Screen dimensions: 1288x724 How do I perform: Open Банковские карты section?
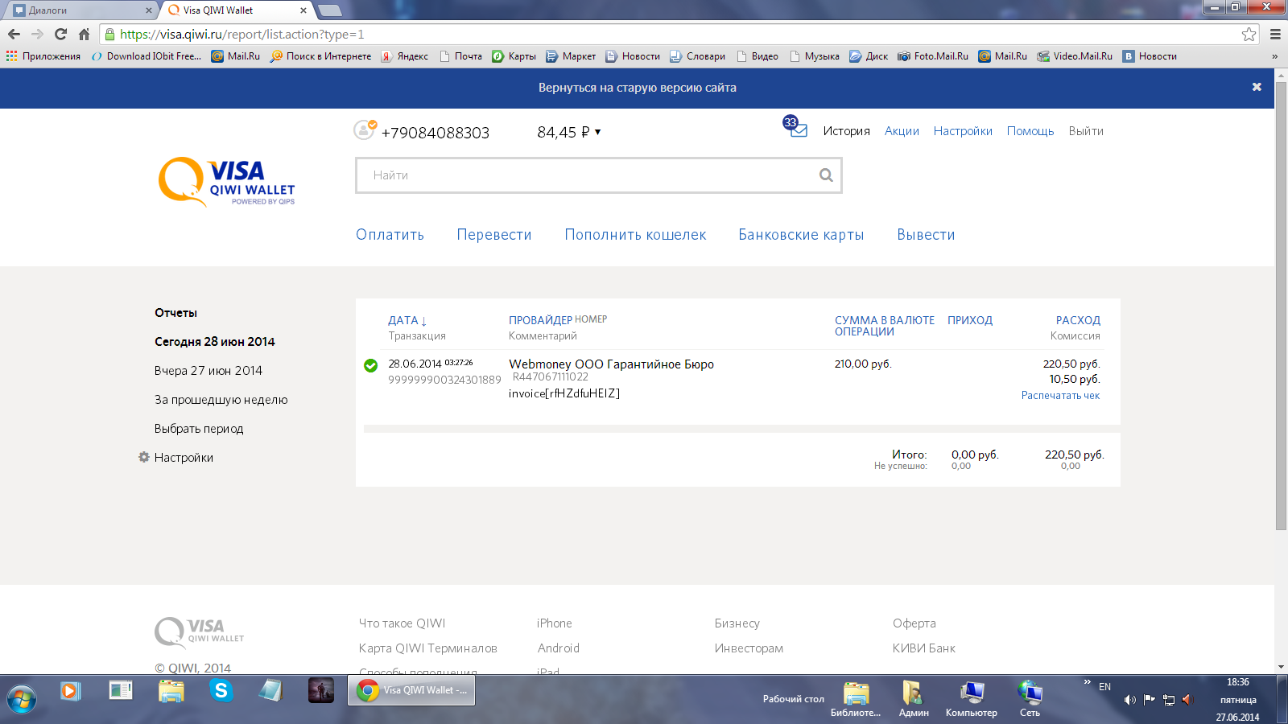pyautogui.click(x=801, y=235)
